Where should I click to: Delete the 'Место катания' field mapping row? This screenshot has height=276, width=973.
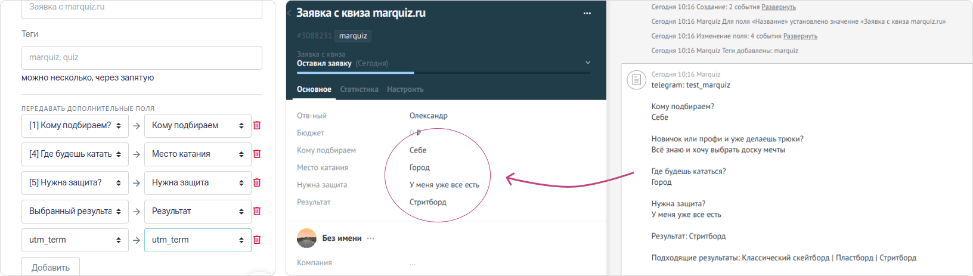pyautogui.click(x=257, y=154)
